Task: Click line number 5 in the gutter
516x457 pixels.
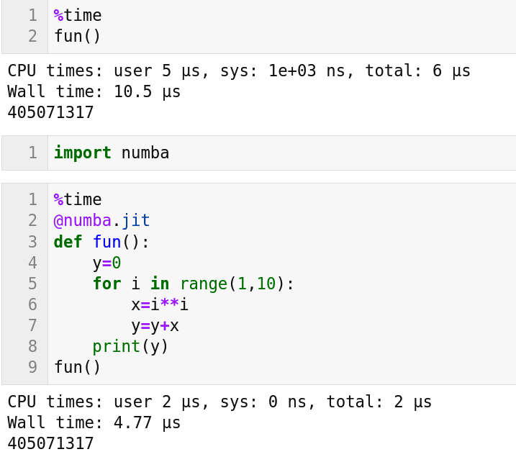Action: [32, 284]
